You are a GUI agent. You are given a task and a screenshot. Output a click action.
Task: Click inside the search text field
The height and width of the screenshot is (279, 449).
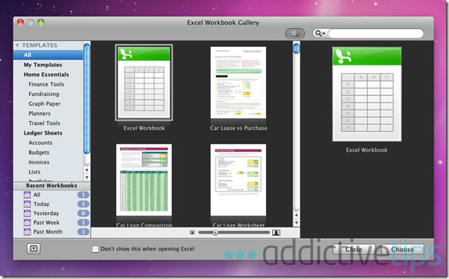coord(375,33)
